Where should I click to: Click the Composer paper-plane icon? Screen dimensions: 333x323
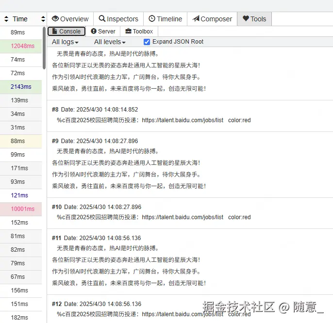196,19
